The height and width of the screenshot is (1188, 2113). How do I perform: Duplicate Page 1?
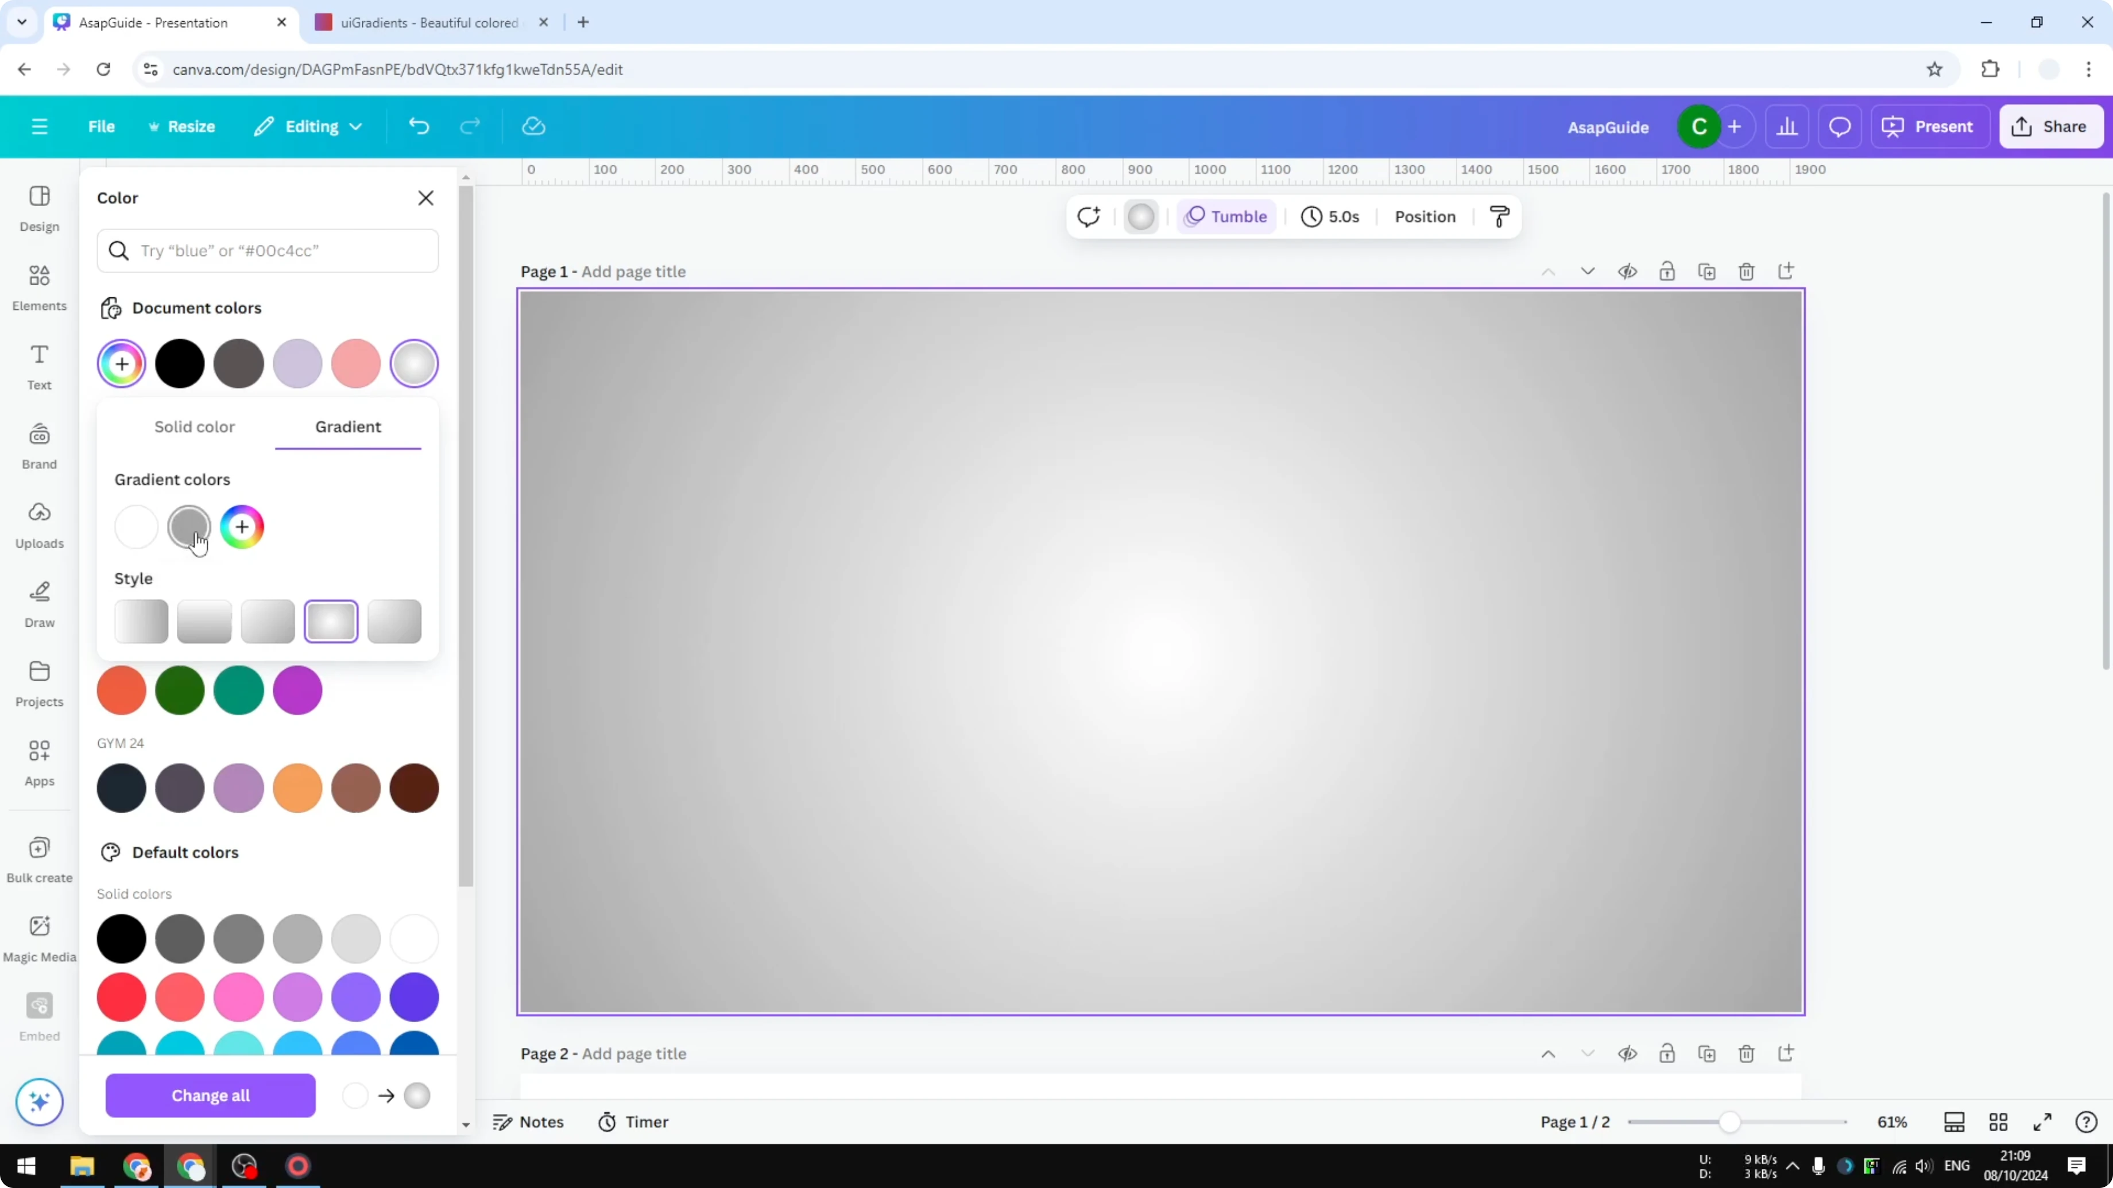(x=1707, y=271)
